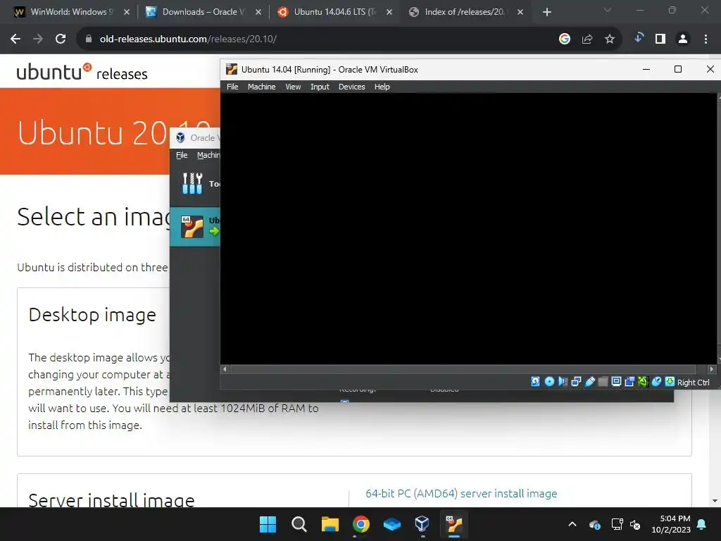The height and width of the screenshot is (541, 721).
Task: Open the blue app icon beside Chrome in taskbar
Action: pyautogui.click(x=391, y=524)
